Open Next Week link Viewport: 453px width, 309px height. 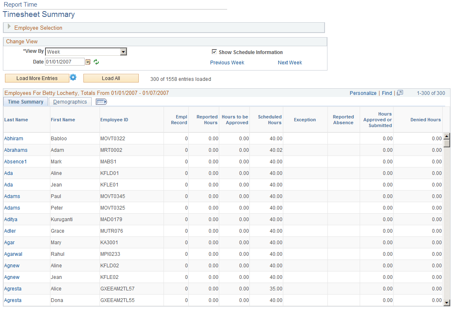pos(289,62)
